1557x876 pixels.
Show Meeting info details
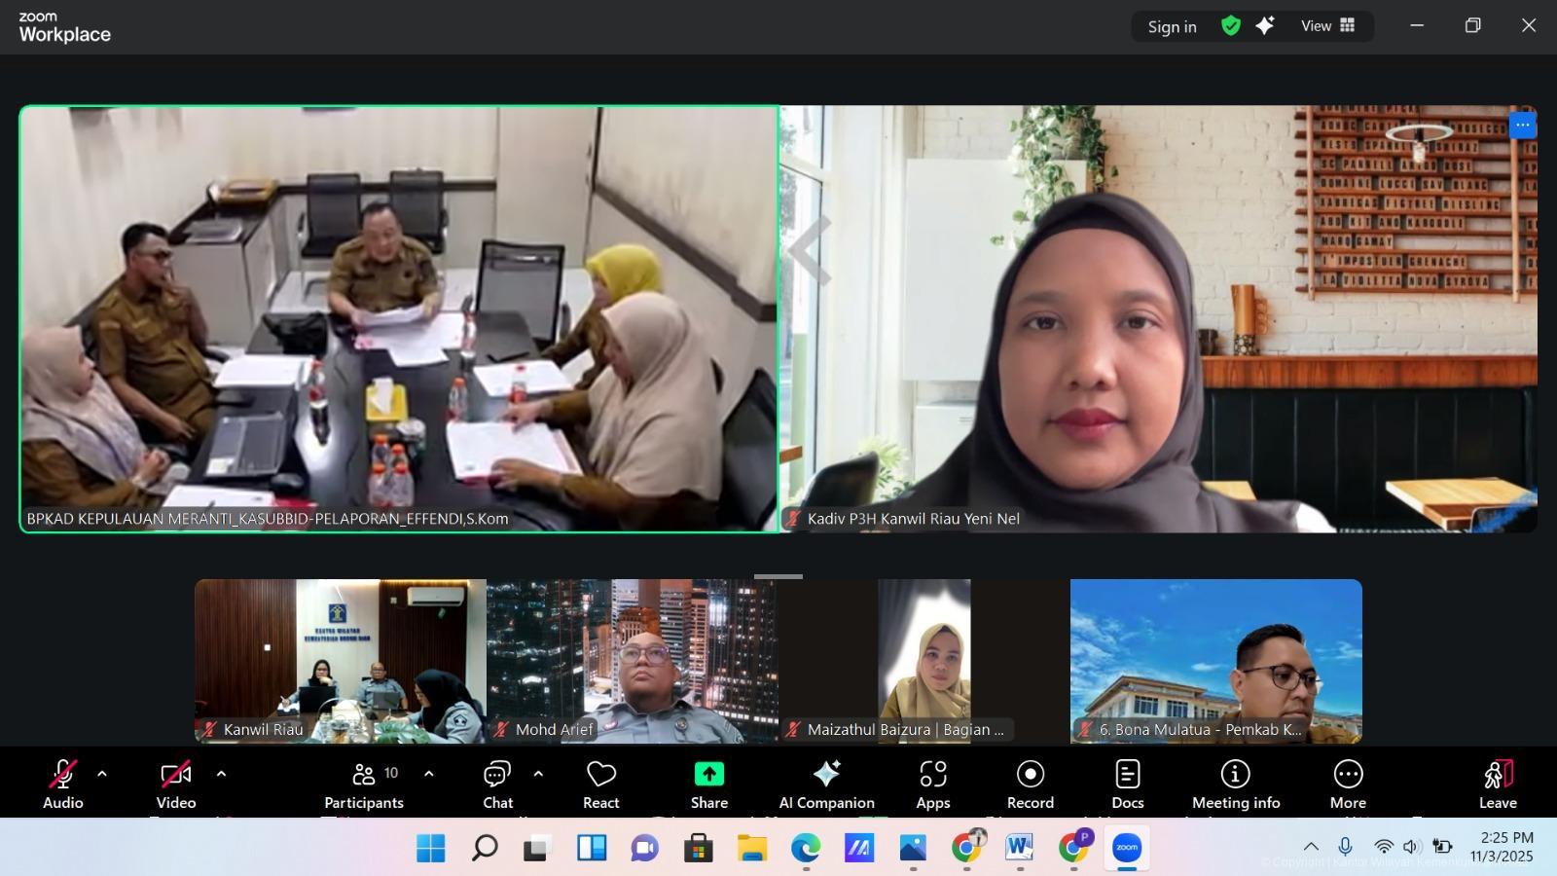coord(1235,785)
